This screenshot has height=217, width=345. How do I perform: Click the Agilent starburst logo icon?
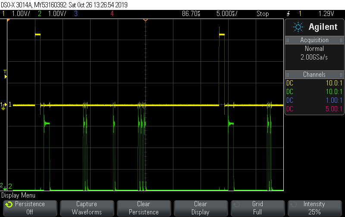click(298, 27)
